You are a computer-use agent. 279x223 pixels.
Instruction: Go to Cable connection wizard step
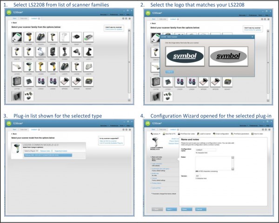157,164
